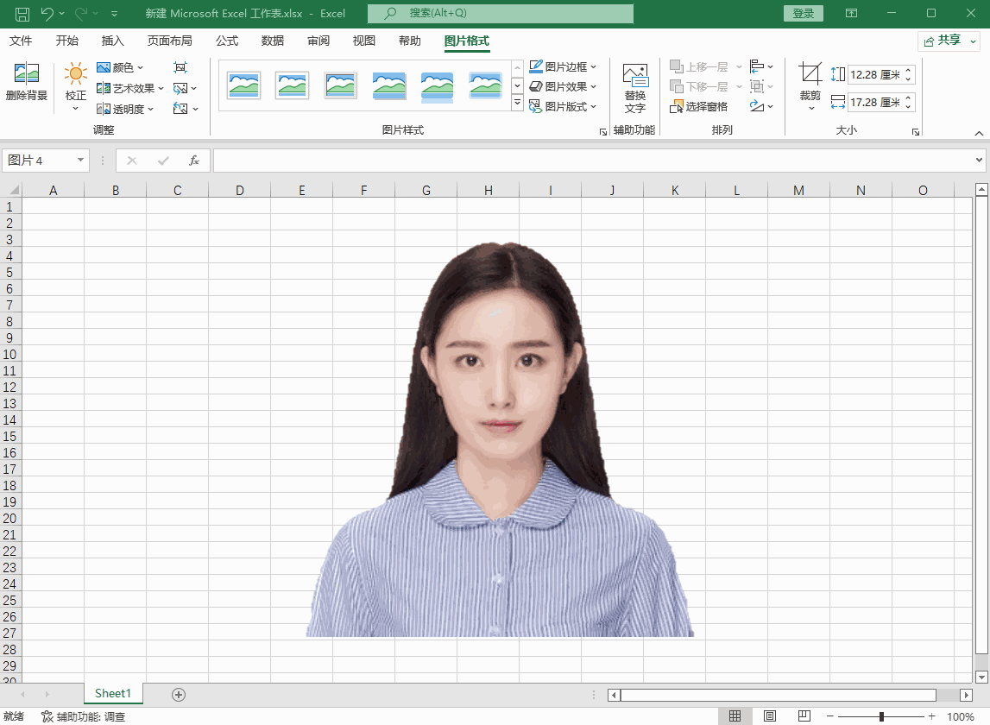The image size is (990, 725).
Task: Select row 10 header
Action: 9,354
